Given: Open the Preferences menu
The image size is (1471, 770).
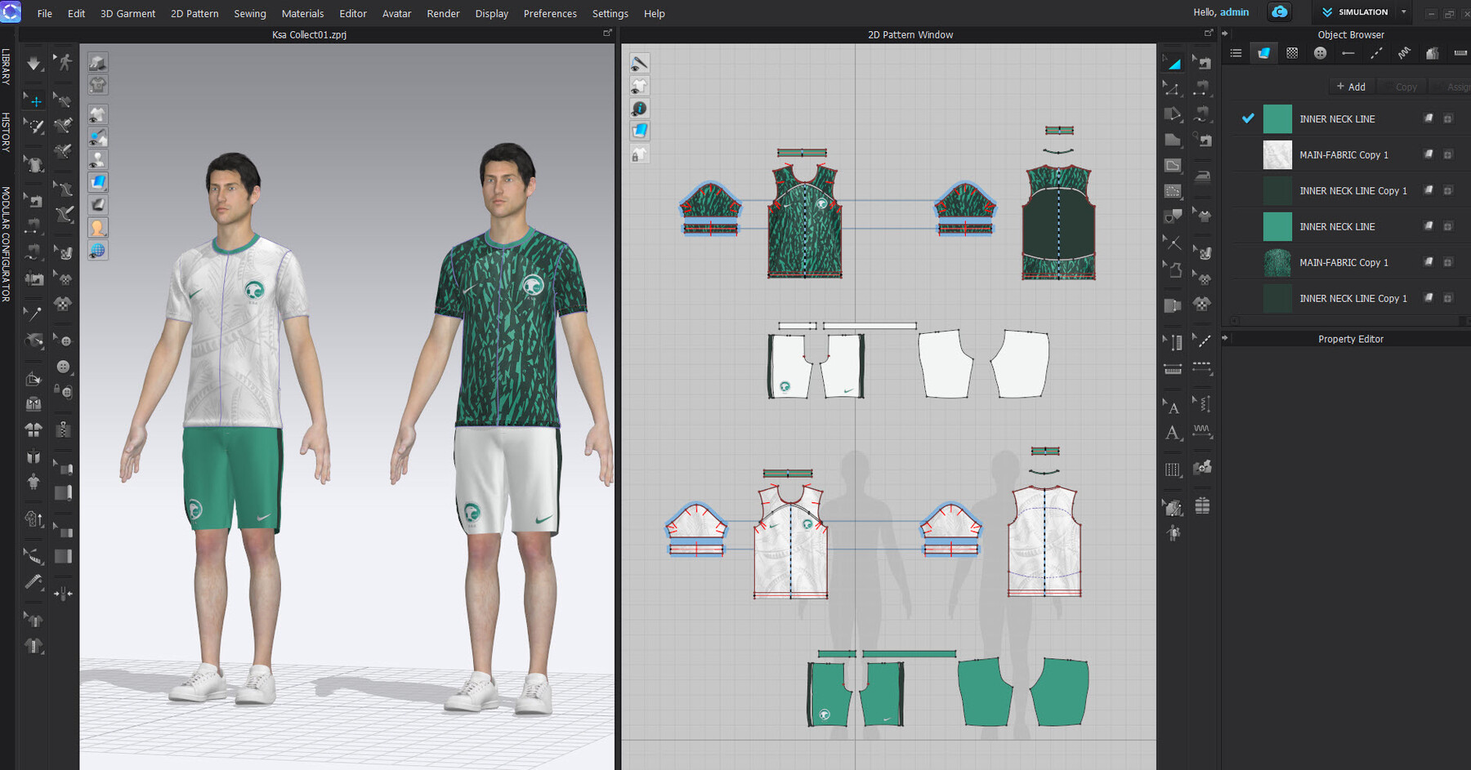Looking at the screenshot, I should tap(550, 13).
